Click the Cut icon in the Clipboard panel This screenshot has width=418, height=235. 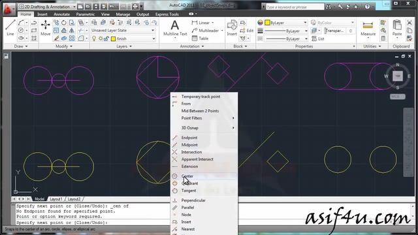click(x=410, y=23)
